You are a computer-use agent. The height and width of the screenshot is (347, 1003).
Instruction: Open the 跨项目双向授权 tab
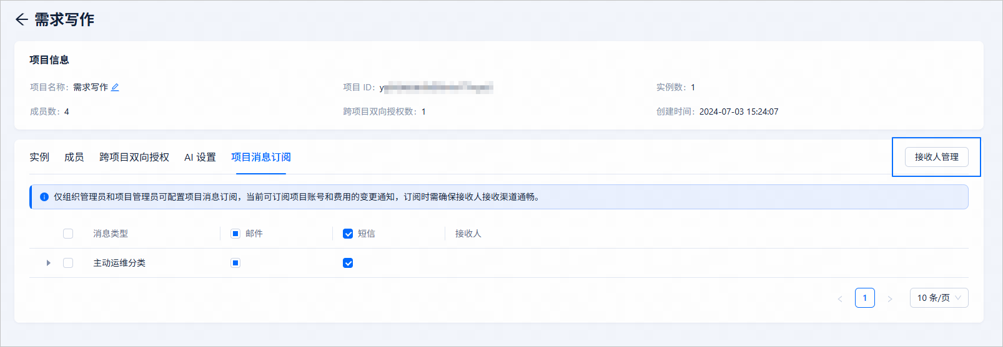pyautogui.click(x=134, y=157)
